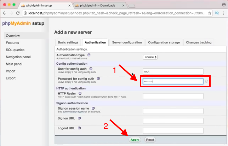Click the Reset button
This screenshot has width=228, height=146.
150,140
